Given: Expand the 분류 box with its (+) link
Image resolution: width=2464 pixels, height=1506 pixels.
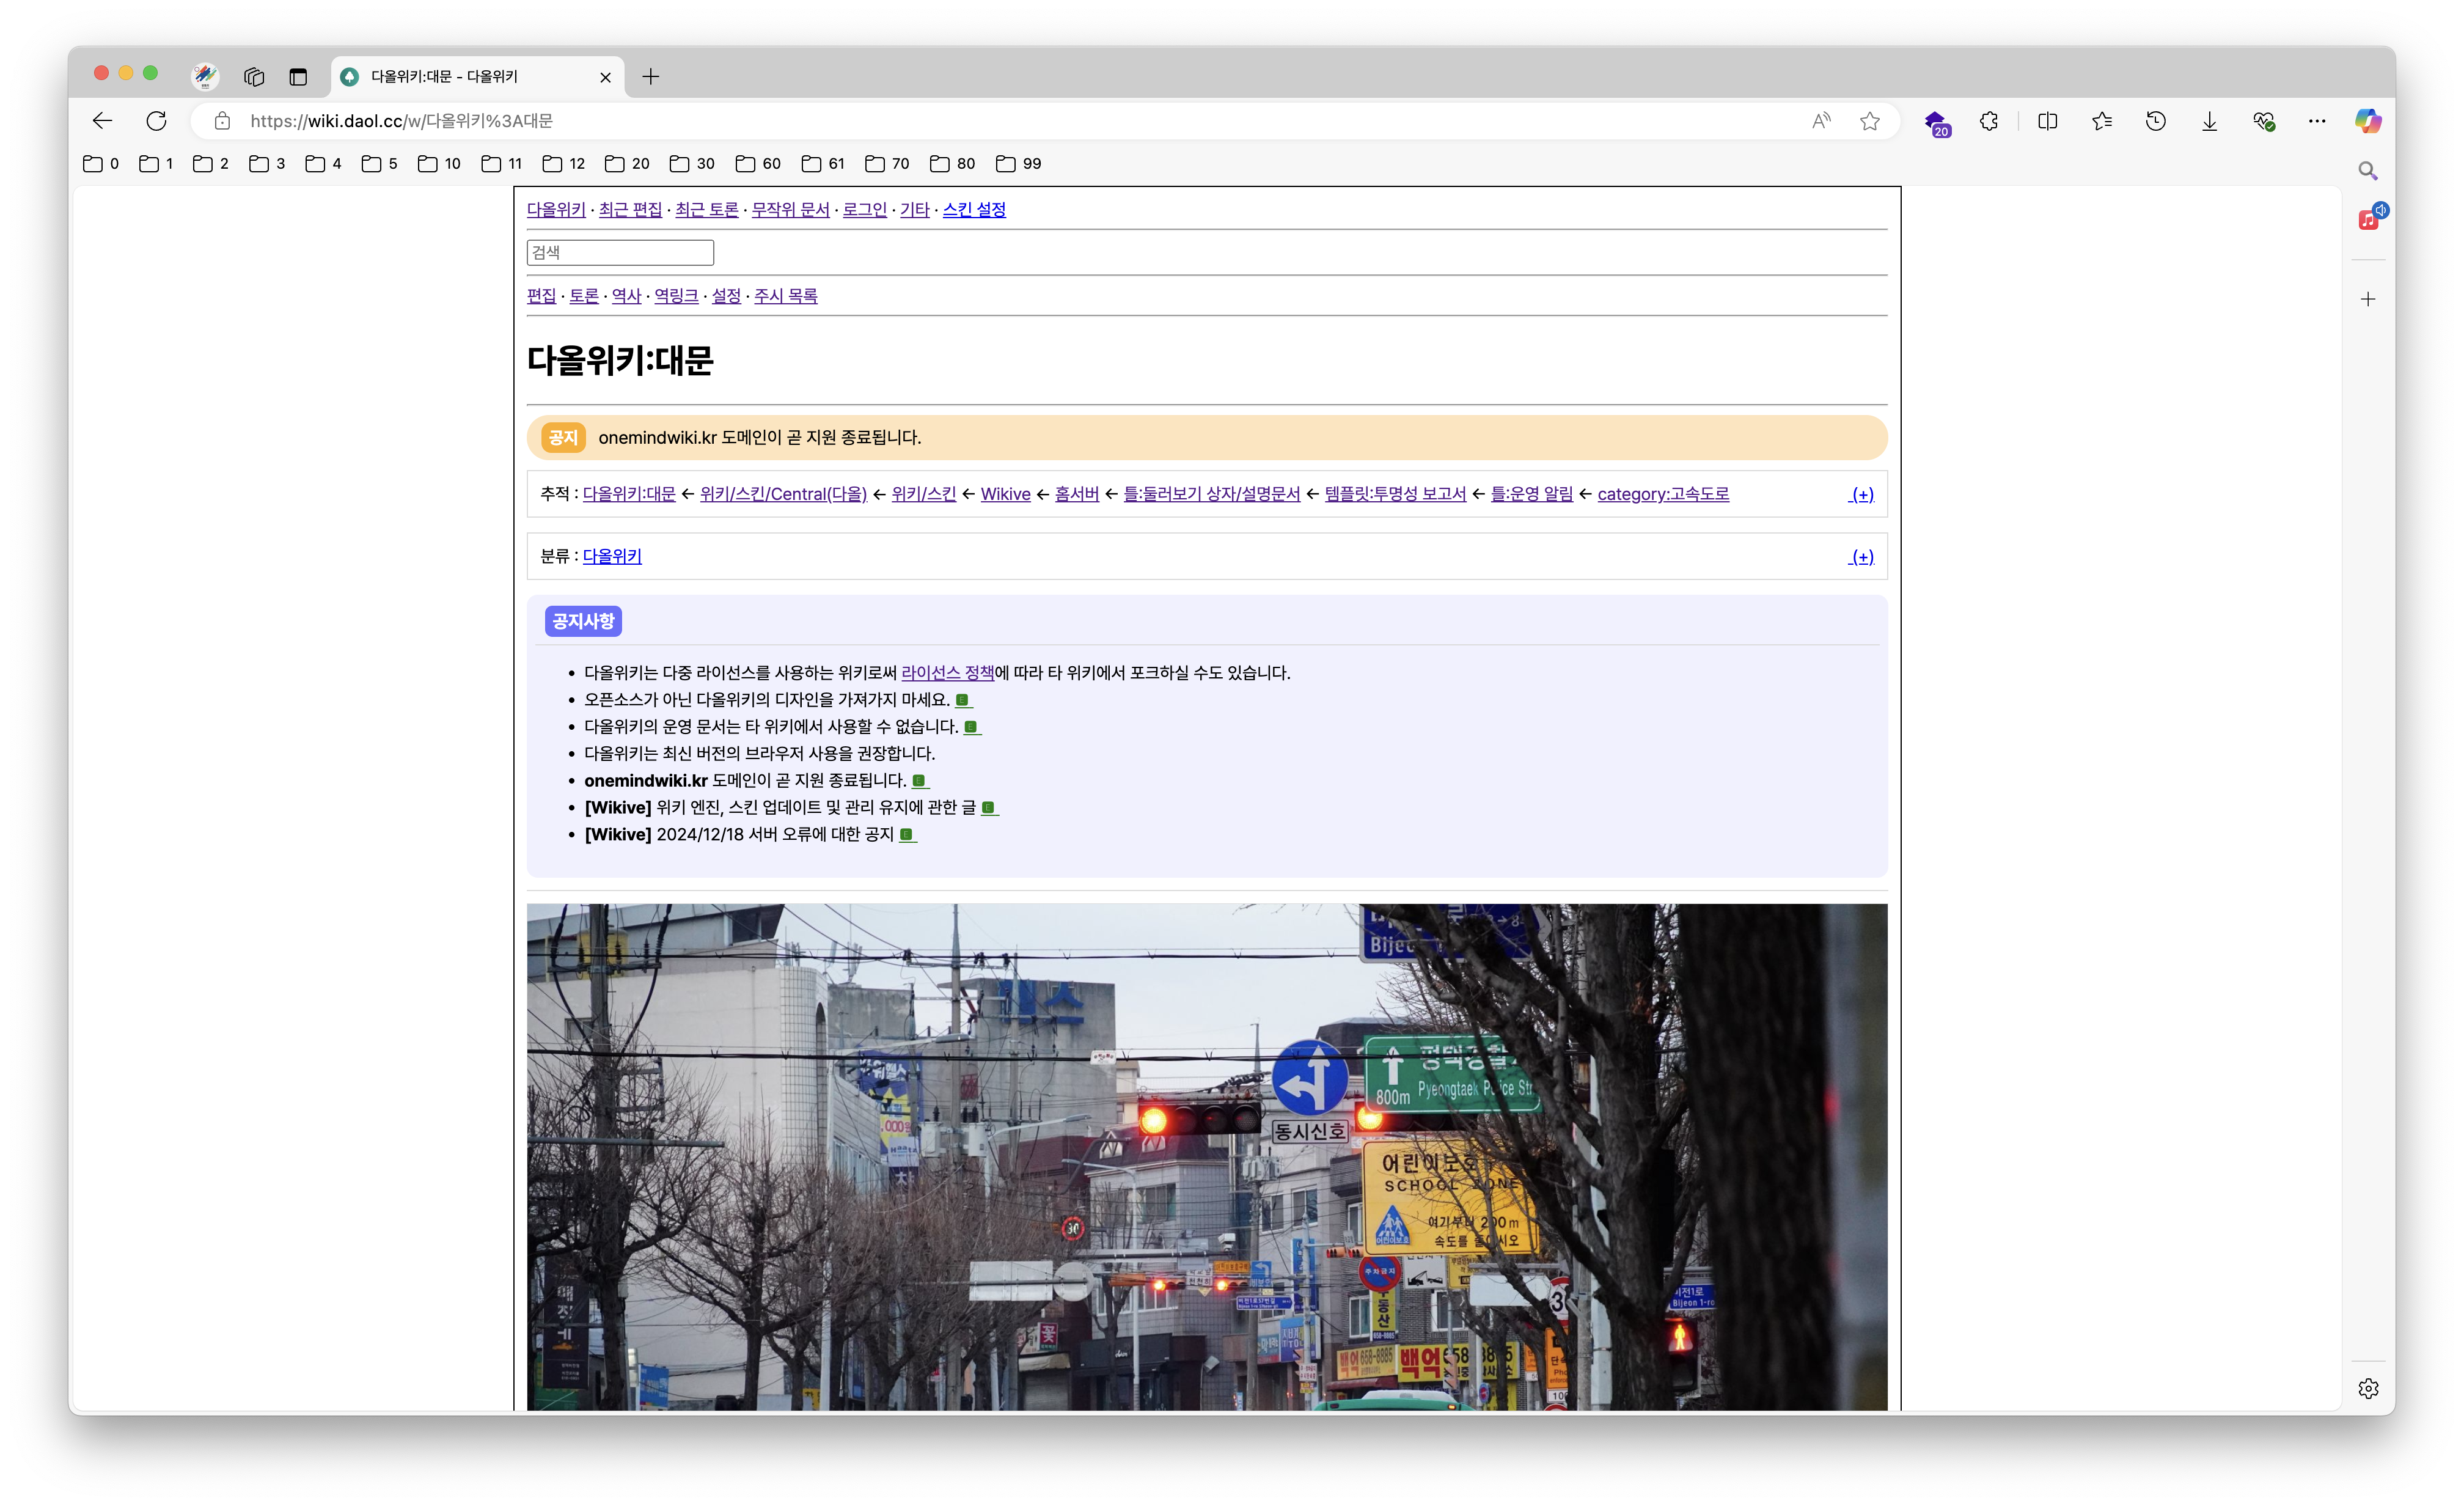Looking at the screenshot, I should 1861,557.
